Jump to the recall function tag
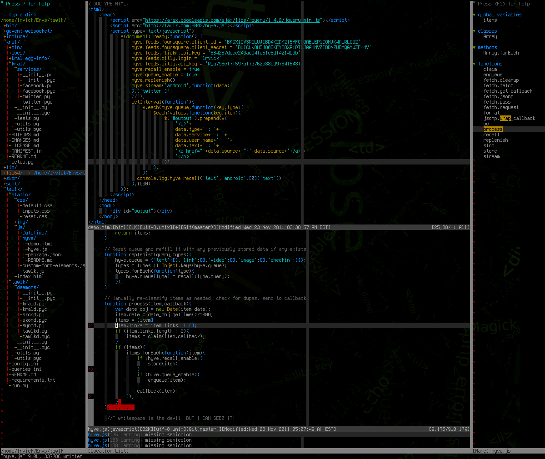This screenshot has width=545, height=459. click(x=491, y=135)
